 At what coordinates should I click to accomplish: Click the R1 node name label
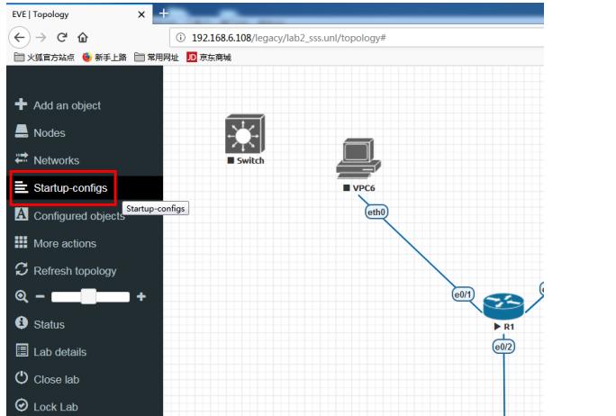click(509, 327)
